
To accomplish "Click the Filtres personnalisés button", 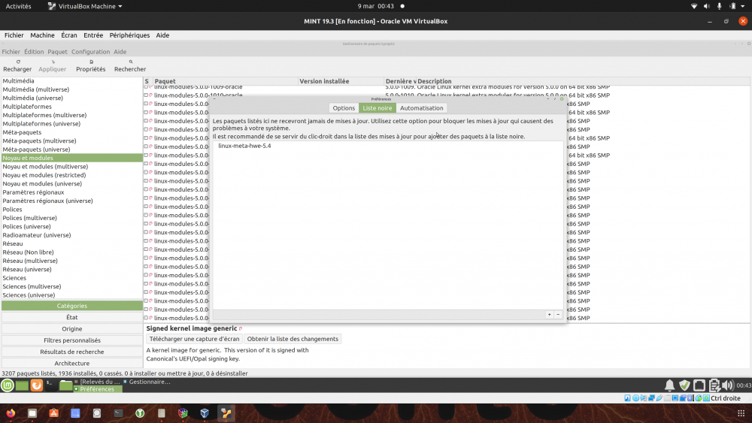I will click(x=72, y=340).
